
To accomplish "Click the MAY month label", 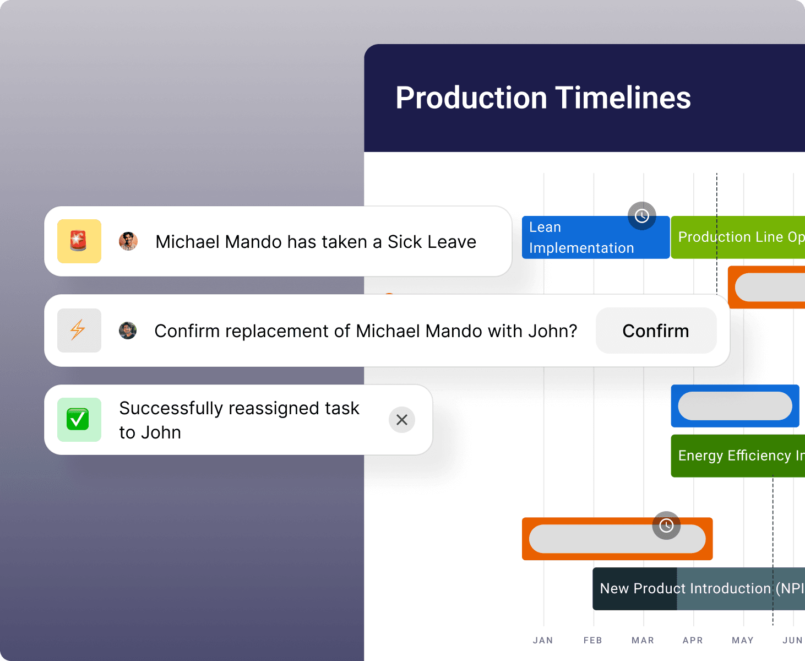I will (743, 640).
